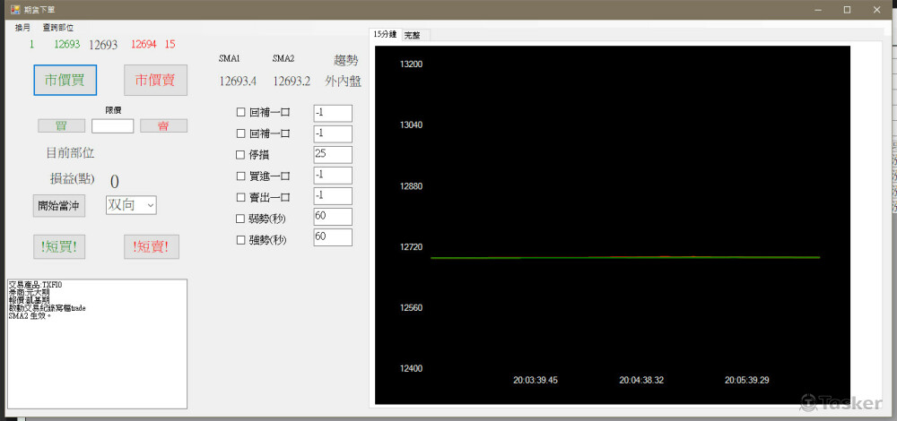Click the green 買 limit buy button
This screenshot has height=421, width=897.
[x=62, y=125]
